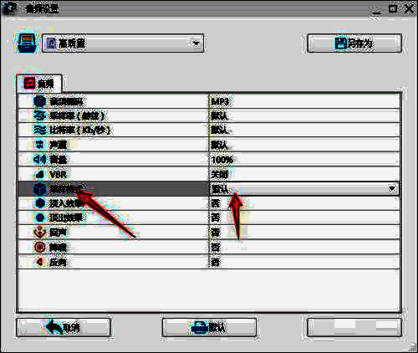Click the reverse playback triangle icon in the last row

[40, 262]
